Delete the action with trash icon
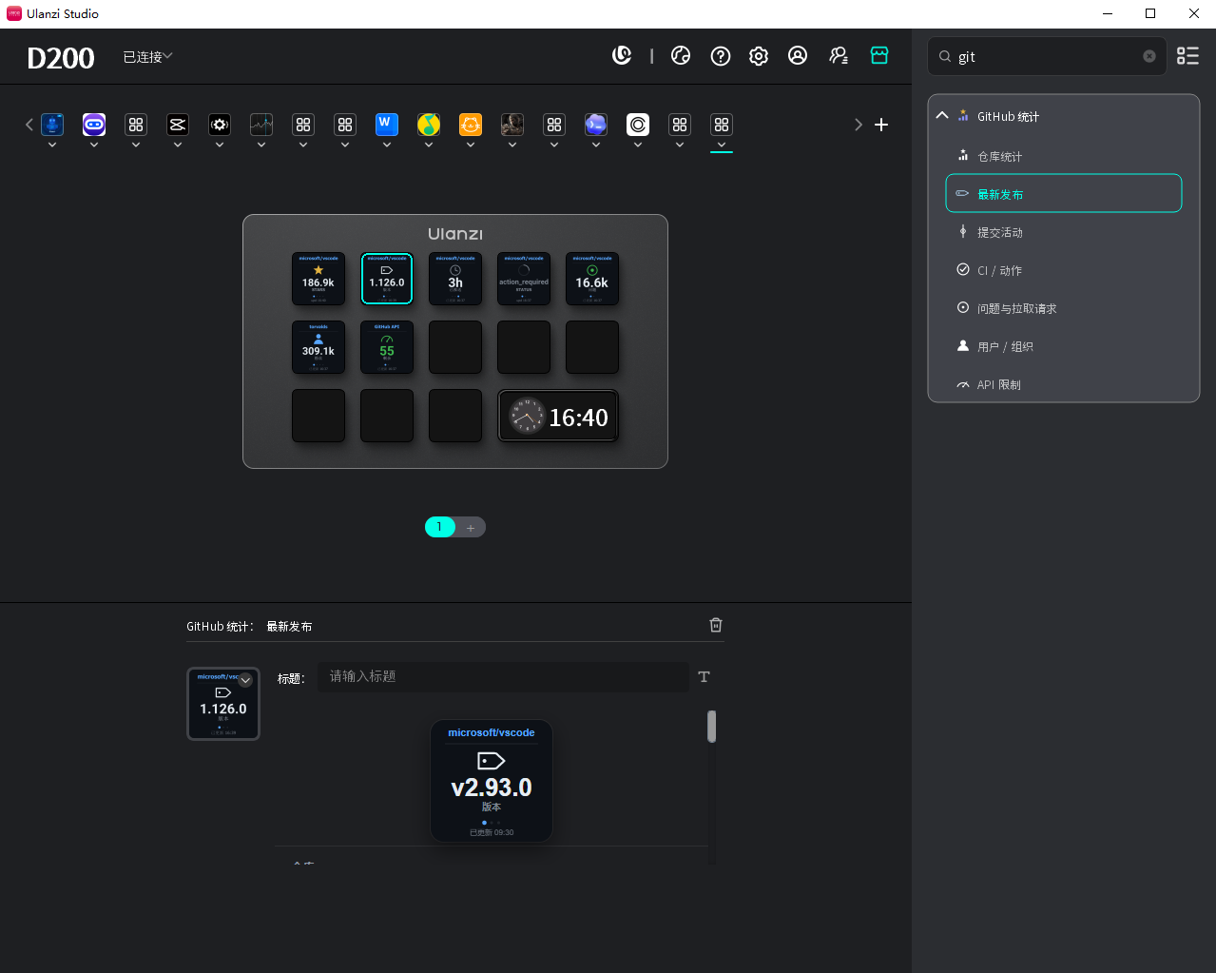The height and width of the screenshot is (973, 1216). pos(716,625)
